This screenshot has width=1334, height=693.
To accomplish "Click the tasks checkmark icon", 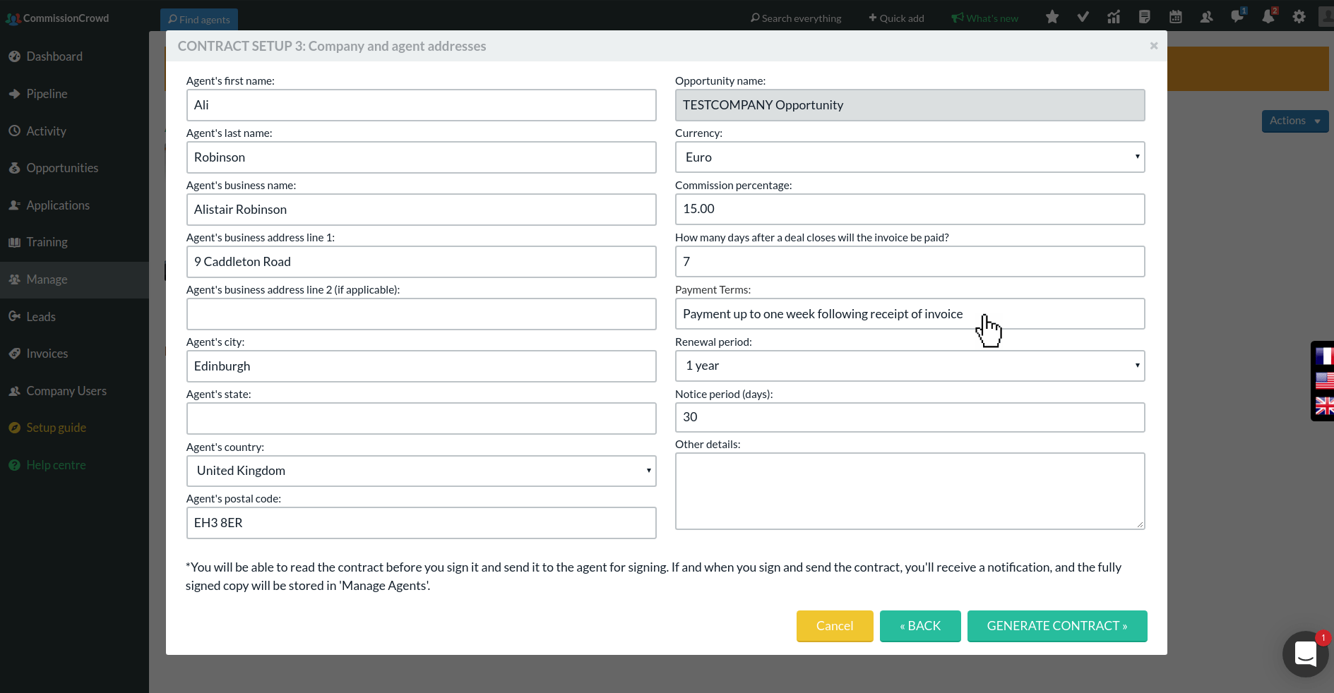I will [1083, 17].
